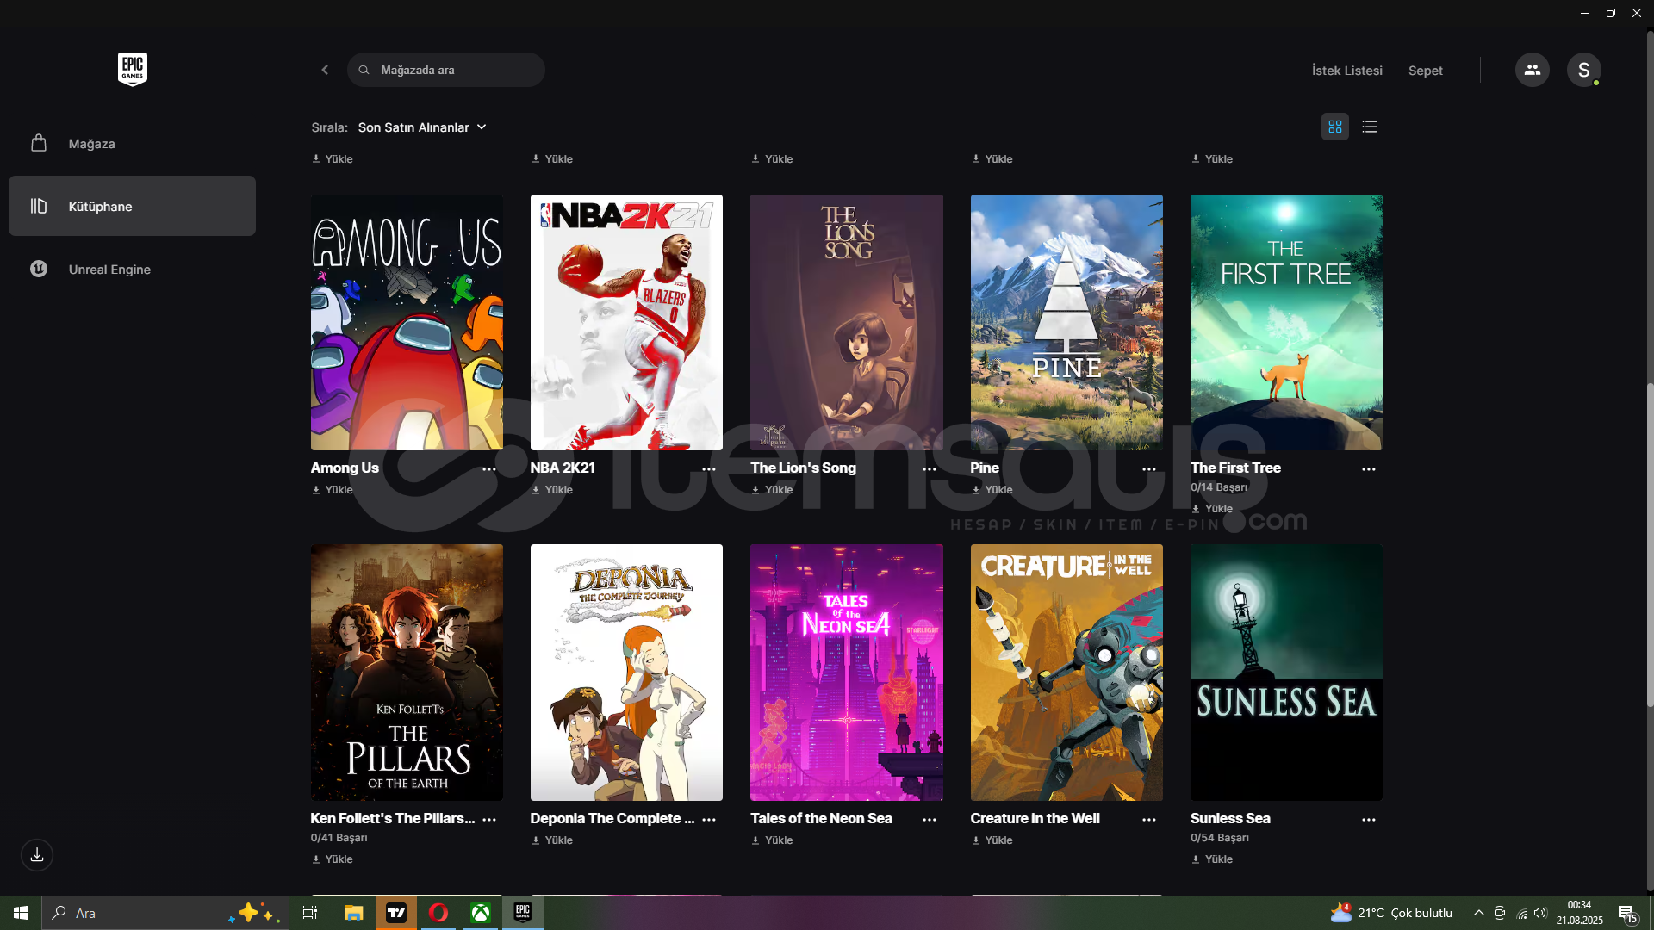Image resolution: width=1654 pixels, height=930 pixels.
Task: Show hidden system tray icons
Action: point(1478,913)
